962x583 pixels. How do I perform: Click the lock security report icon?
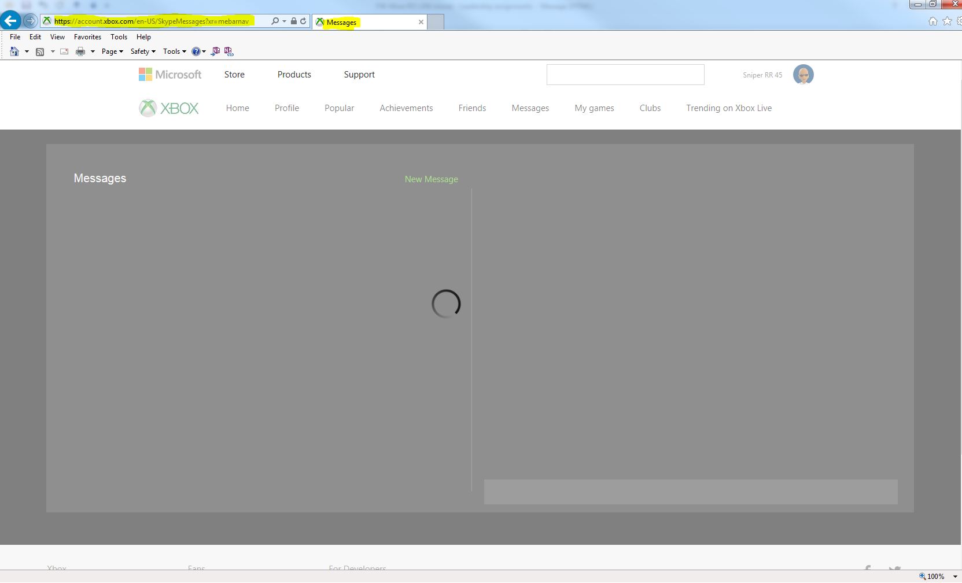point(294,21)
